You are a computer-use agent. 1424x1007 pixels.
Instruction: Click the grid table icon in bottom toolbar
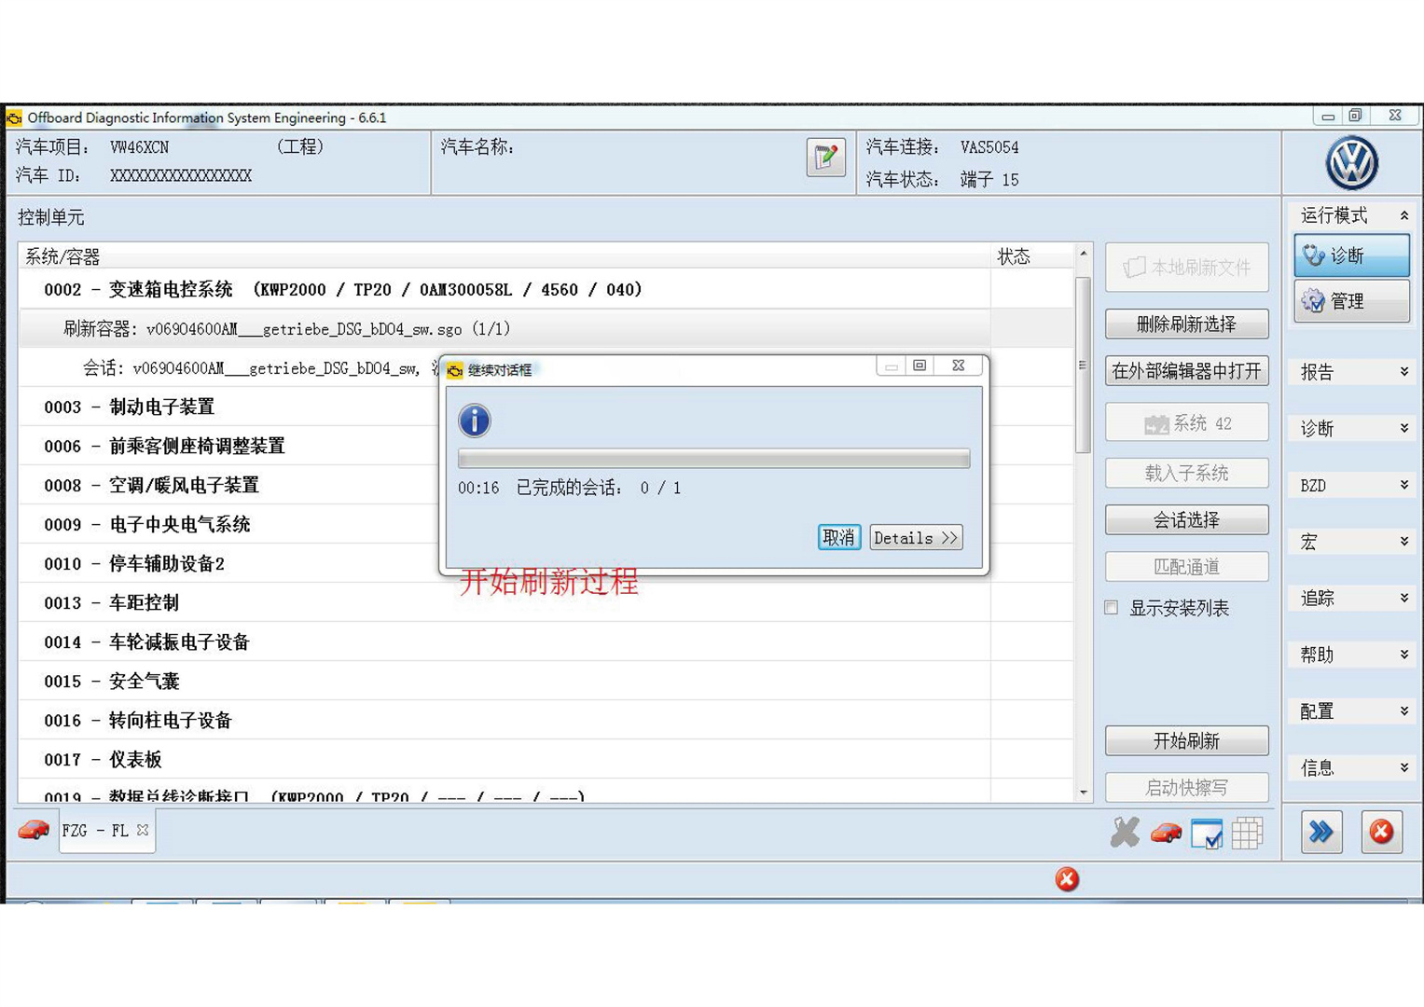1247,833
